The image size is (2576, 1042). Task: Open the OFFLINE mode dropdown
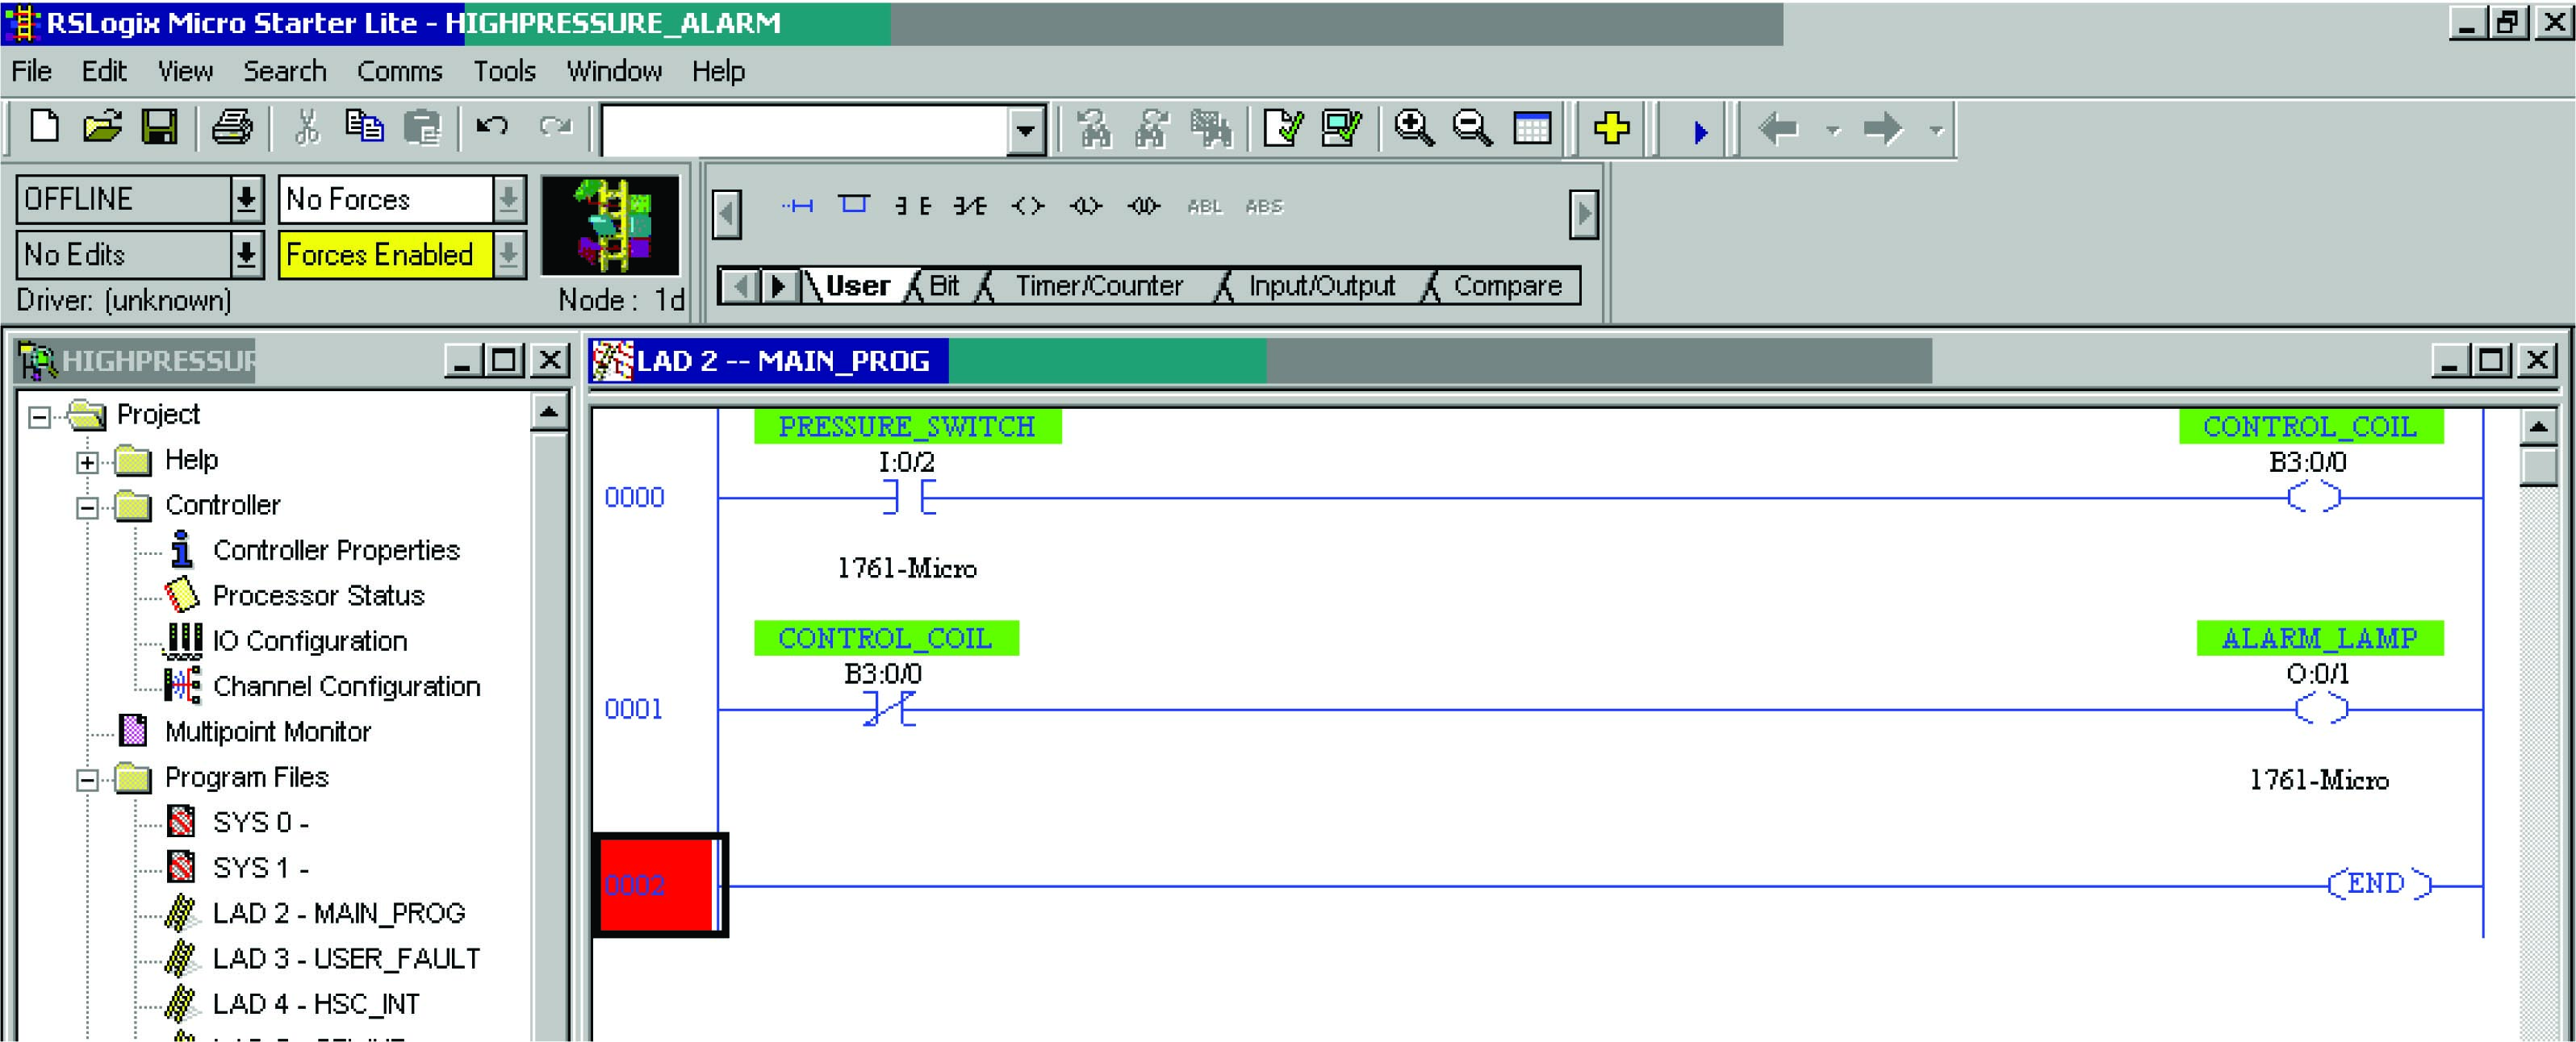click(246, 199)
